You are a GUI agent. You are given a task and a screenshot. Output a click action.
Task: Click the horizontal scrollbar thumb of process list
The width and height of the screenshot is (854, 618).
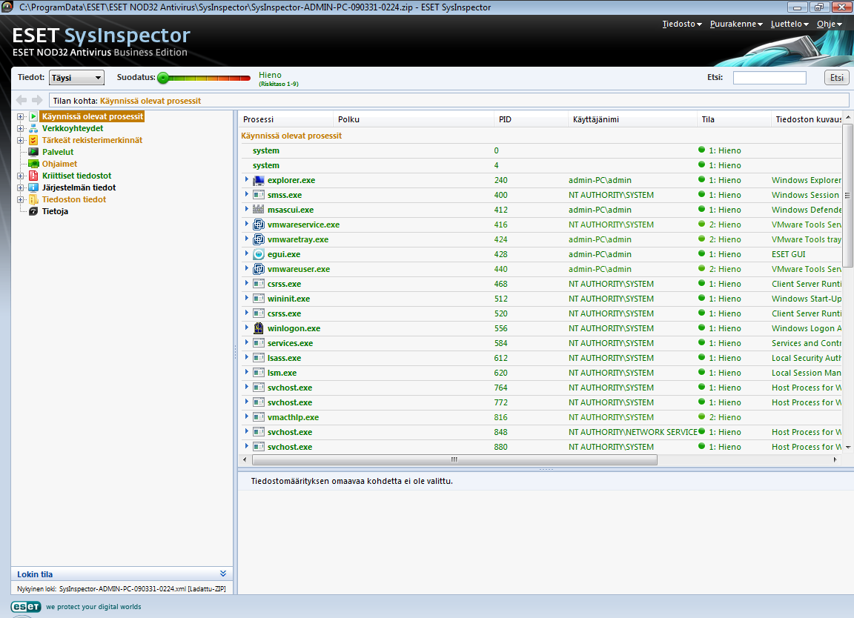pyautogui.click(x=454, y=460)
